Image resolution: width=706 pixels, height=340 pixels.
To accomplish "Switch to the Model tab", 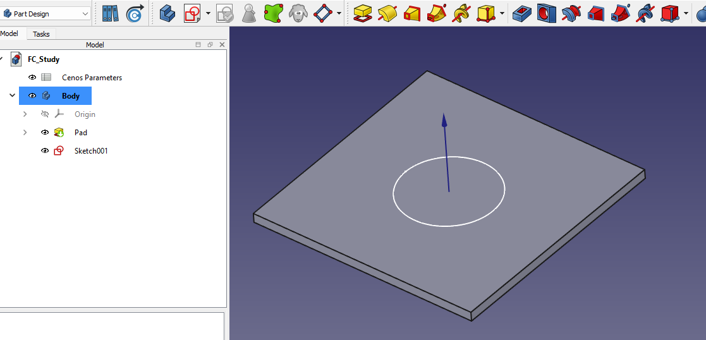I will [9, 33].
